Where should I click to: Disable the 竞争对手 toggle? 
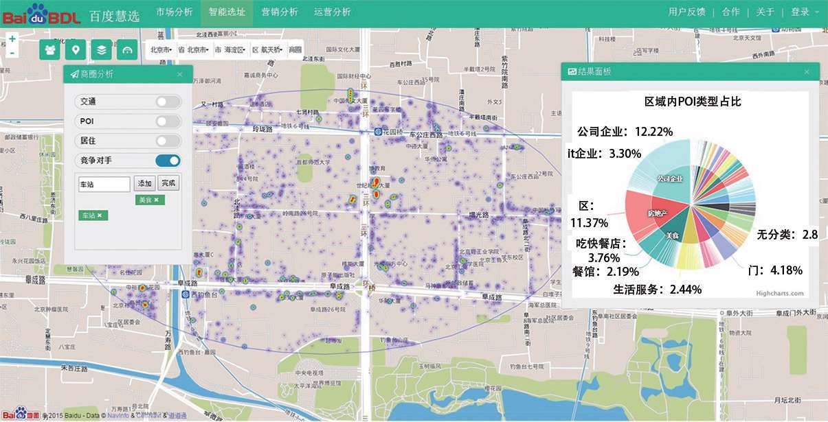click(x=168, y=161)
